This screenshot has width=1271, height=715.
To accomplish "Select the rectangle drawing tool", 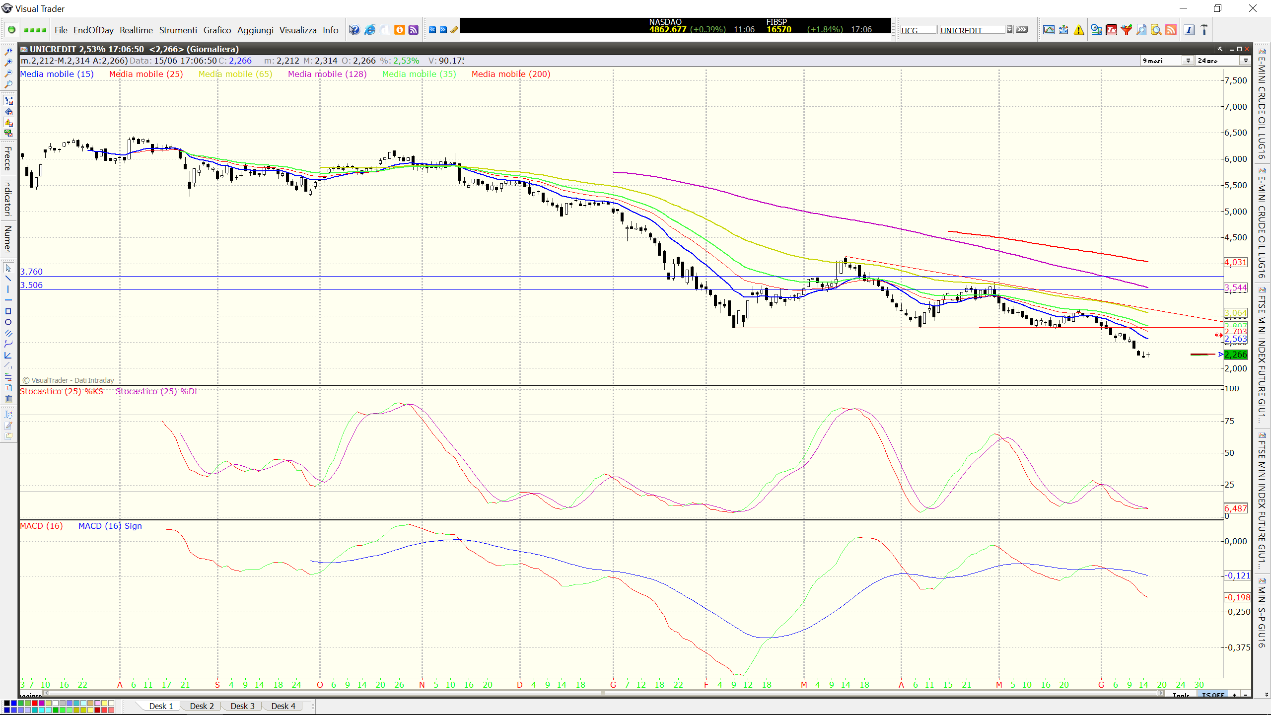I will tap(8, 311).
